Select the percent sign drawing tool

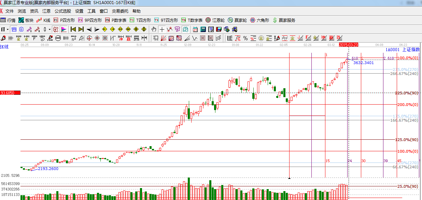tap(245, 38)
